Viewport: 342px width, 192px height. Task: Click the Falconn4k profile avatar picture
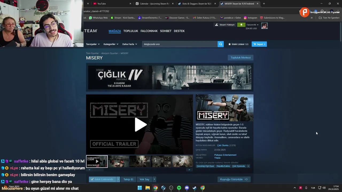pyautogui.click(x=264, y=26)
